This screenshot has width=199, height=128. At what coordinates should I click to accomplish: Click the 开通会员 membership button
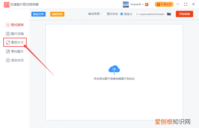(164, 4)
